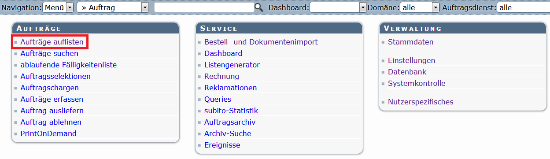Screen dimensions: 550x159
Task: Open Stammdaten under Verwaltung
Action: click(411, 42)
